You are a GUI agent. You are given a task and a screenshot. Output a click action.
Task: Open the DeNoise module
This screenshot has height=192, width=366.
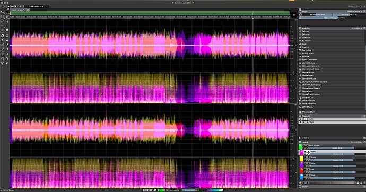point(306,34)
